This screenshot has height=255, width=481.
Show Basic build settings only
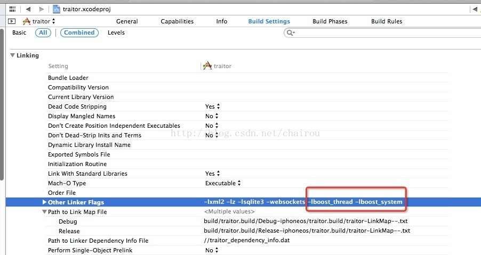pyautogui.click(x=19, y=32)
